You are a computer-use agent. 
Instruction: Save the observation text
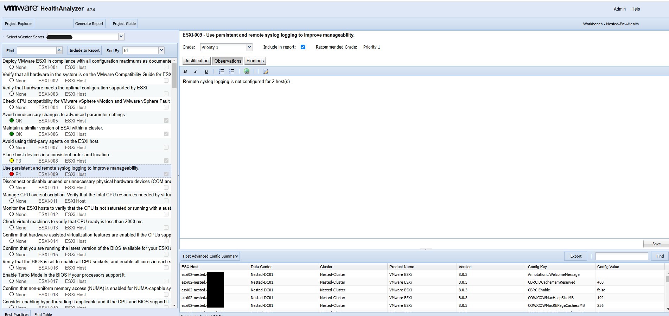[656, 244]
